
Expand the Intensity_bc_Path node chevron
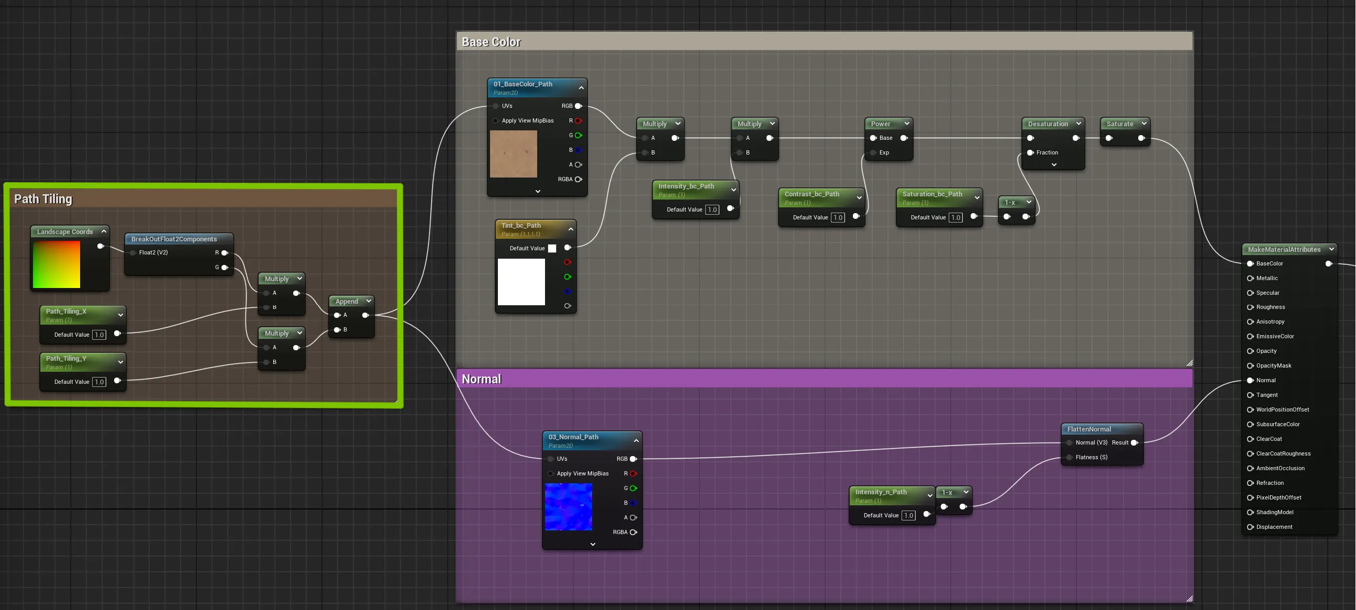[x=733, y=190]
